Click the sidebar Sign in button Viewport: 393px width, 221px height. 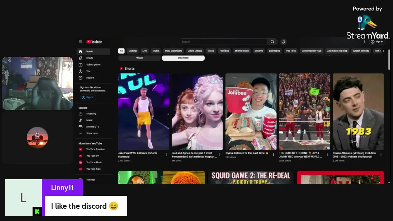pyautogui.click(x=88, y=97)
